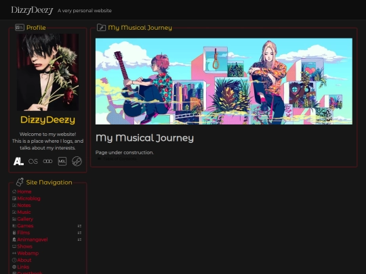The width and height of the screenshot is (366, 274).
Task: Open the Letterboxd three-circles icon
Action: (47, 161)
